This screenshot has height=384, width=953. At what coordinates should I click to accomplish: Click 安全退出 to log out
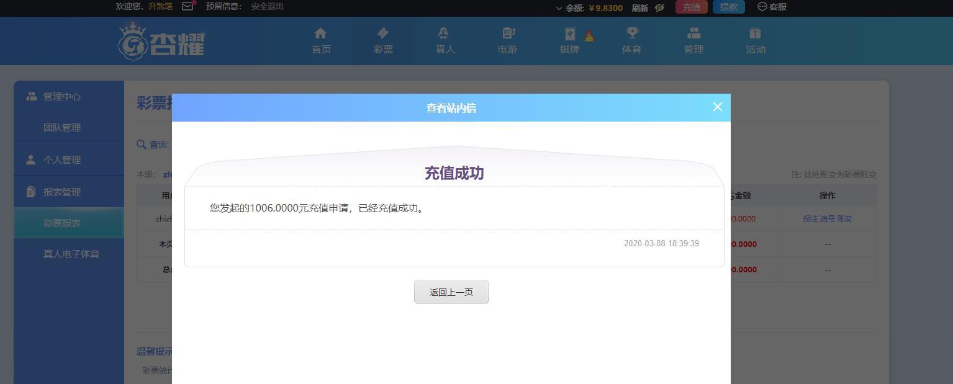pyautogui.click(x=268, y=6)
